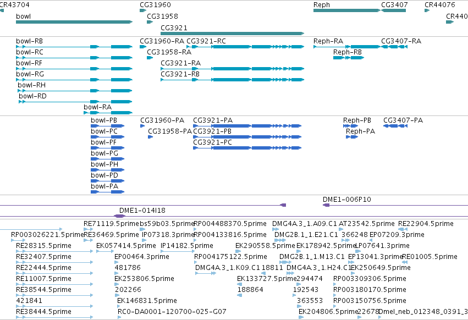Open the CG3921-PC protein label
Screen dimensions: 468x320
click(212, 142)
